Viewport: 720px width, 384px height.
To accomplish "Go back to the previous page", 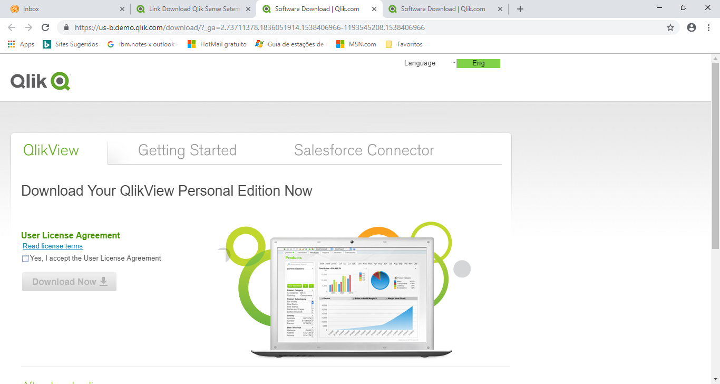I will click(12, 27).
